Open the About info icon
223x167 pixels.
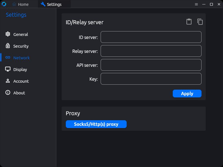[x=8, y=93]
